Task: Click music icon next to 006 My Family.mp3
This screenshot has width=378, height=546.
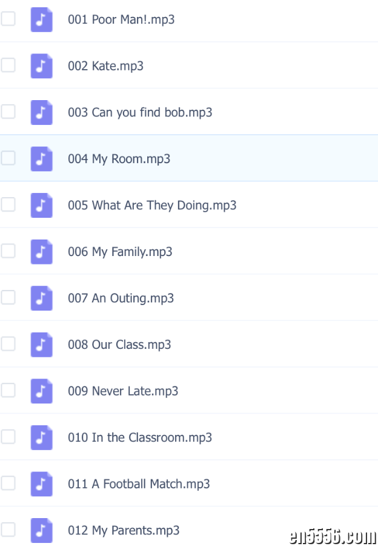Action: [x=41, y=251]
